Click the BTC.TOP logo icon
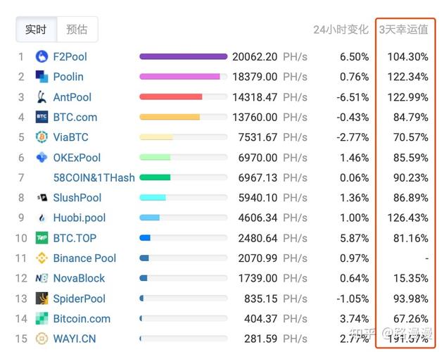 point(42,238)
